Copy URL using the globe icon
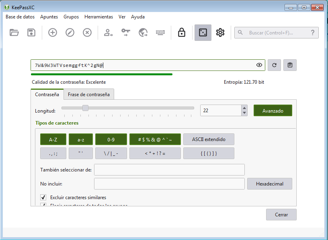This screenshot has height=240, width=328. (143, 32)
